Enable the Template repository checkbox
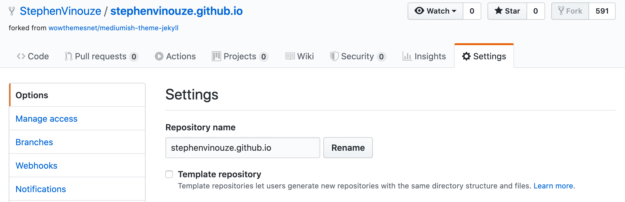 pyautogui.click(x=169, y=174)
